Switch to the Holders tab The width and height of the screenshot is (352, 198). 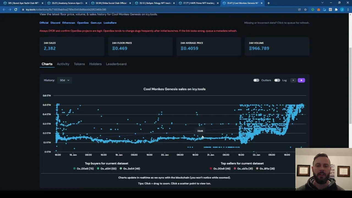95,64
